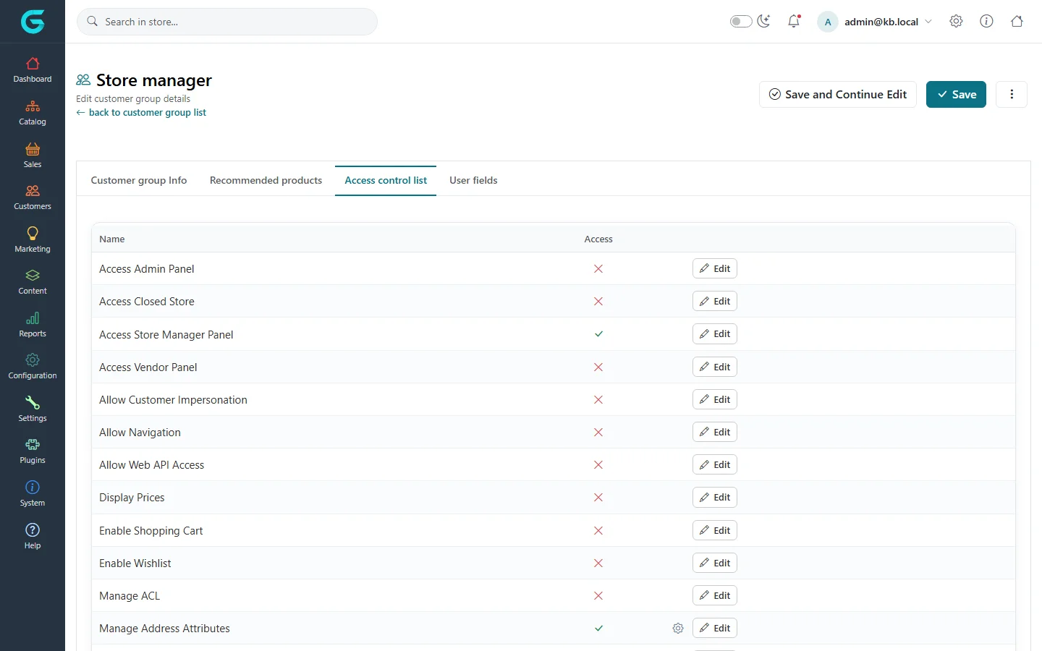Open the three-dot more actions menu
The image size is (1042, 651).
tap(1012, 94)
